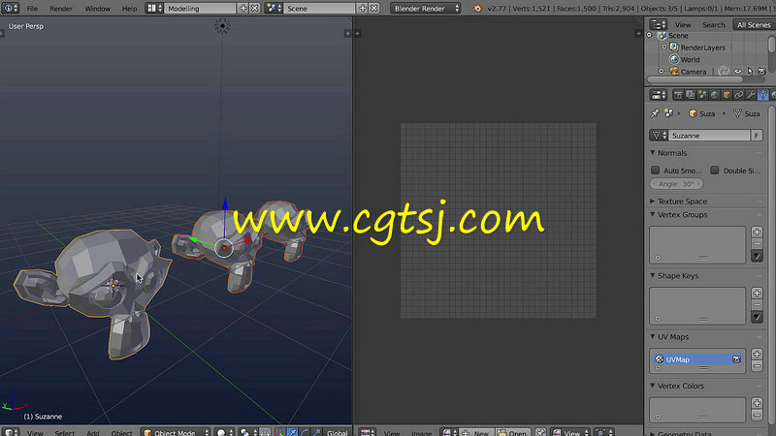Click Open image button in UV editor

click(512, 432)
